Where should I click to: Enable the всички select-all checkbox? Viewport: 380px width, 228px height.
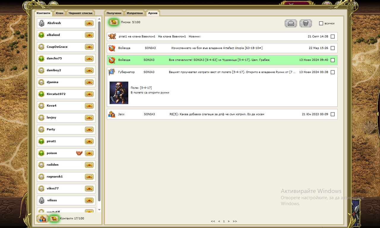321,23
